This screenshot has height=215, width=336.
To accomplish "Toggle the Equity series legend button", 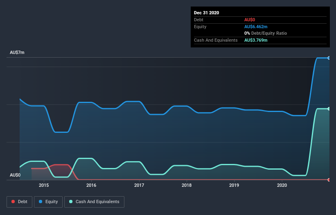I will tap(48, 202).
